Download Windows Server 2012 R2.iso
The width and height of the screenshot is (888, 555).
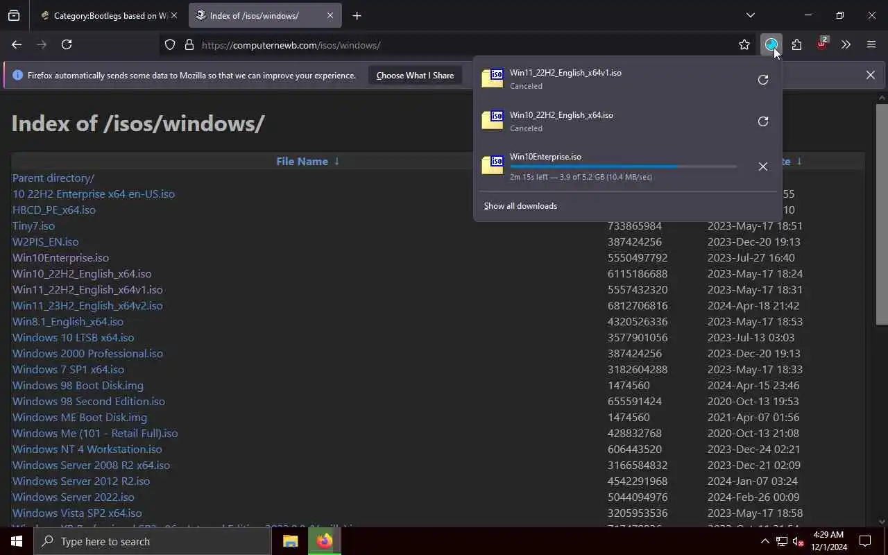coord(81,481)
